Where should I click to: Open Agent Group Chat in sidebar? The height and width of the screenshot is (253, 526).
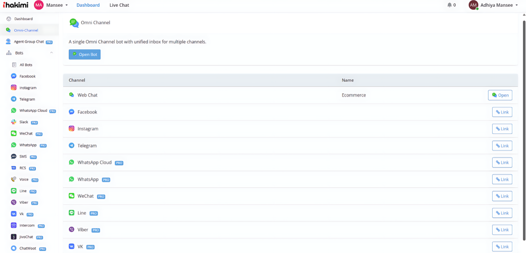(29, 42)
